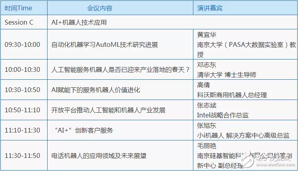Select speaker name 毛丽艳
Screen dimensions: 298x171
pos(207,146)
